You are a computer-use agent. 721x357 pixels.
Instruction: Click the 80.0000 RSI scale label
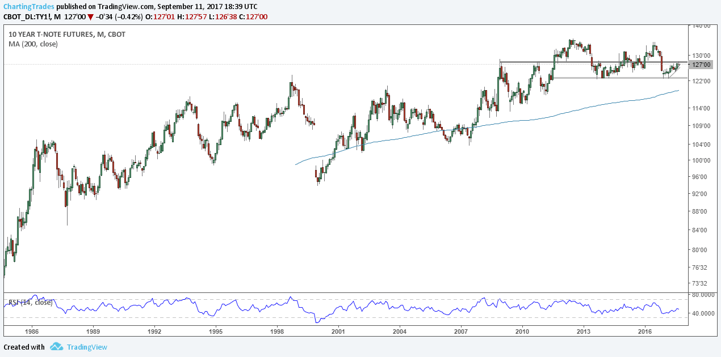tap(704, 295)
